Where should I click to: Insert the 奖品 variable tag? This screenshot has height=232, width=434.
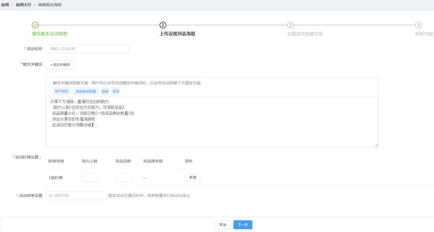point(116,91)
